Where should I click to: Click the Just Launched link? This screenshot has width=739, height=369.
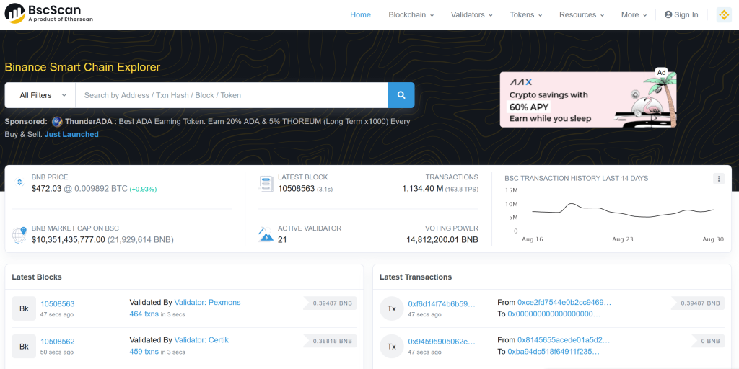click(x=71, y=134)
